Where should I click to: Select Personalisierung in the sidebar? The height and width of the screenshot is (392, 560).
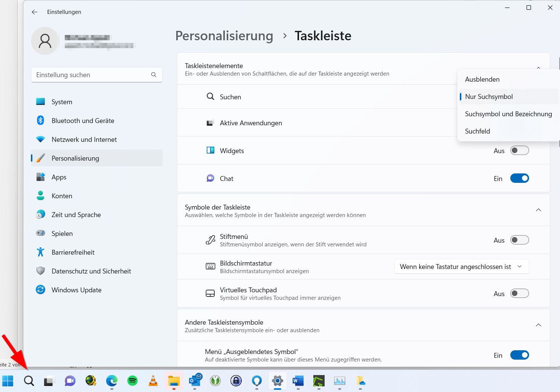[97, 158]
